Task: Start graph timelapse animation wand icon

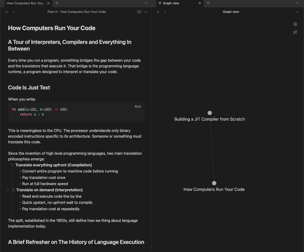Action: pos(295,32)
